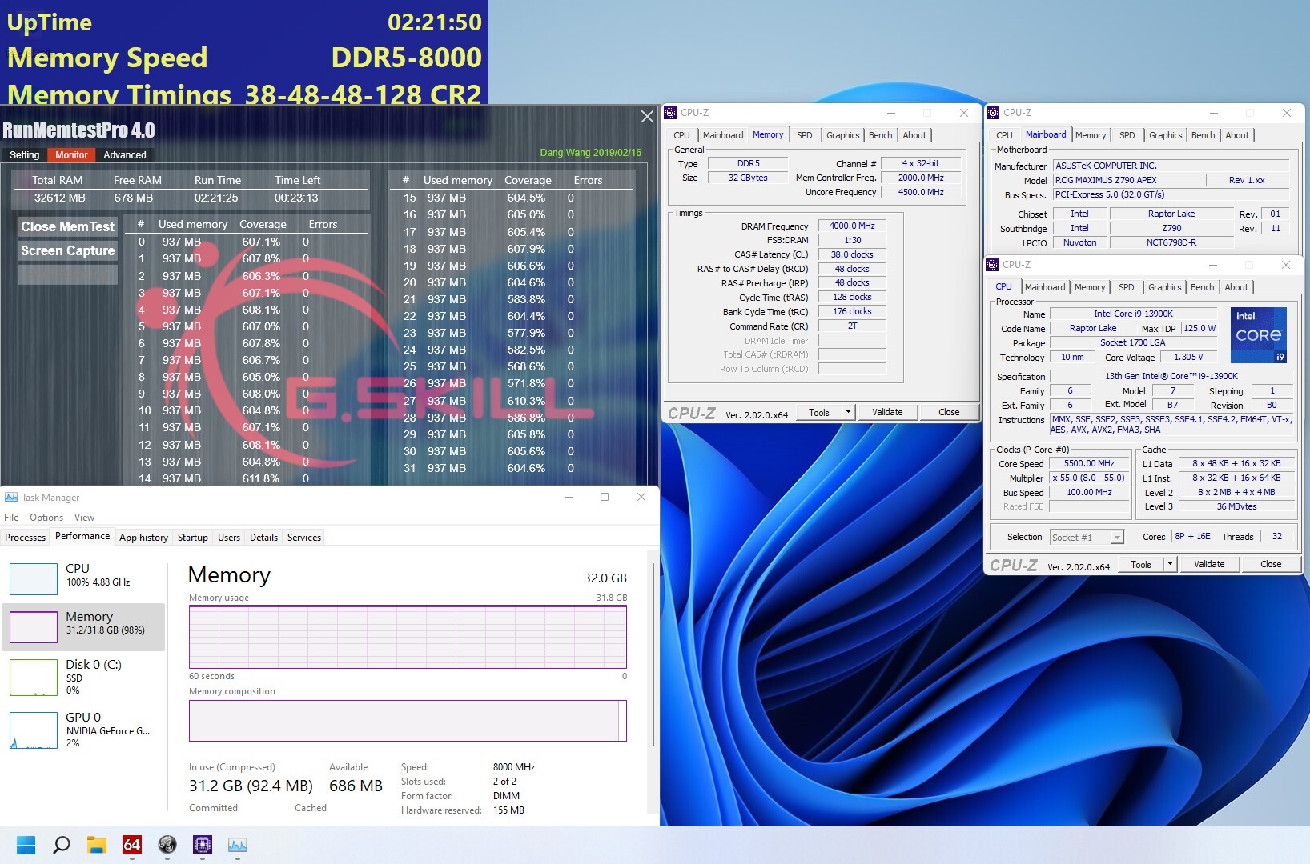Expand Tools dropdown arrow in CPU-Z processor window
Viewport: 1310px width, 864px height.
(x=1170, y=564)
